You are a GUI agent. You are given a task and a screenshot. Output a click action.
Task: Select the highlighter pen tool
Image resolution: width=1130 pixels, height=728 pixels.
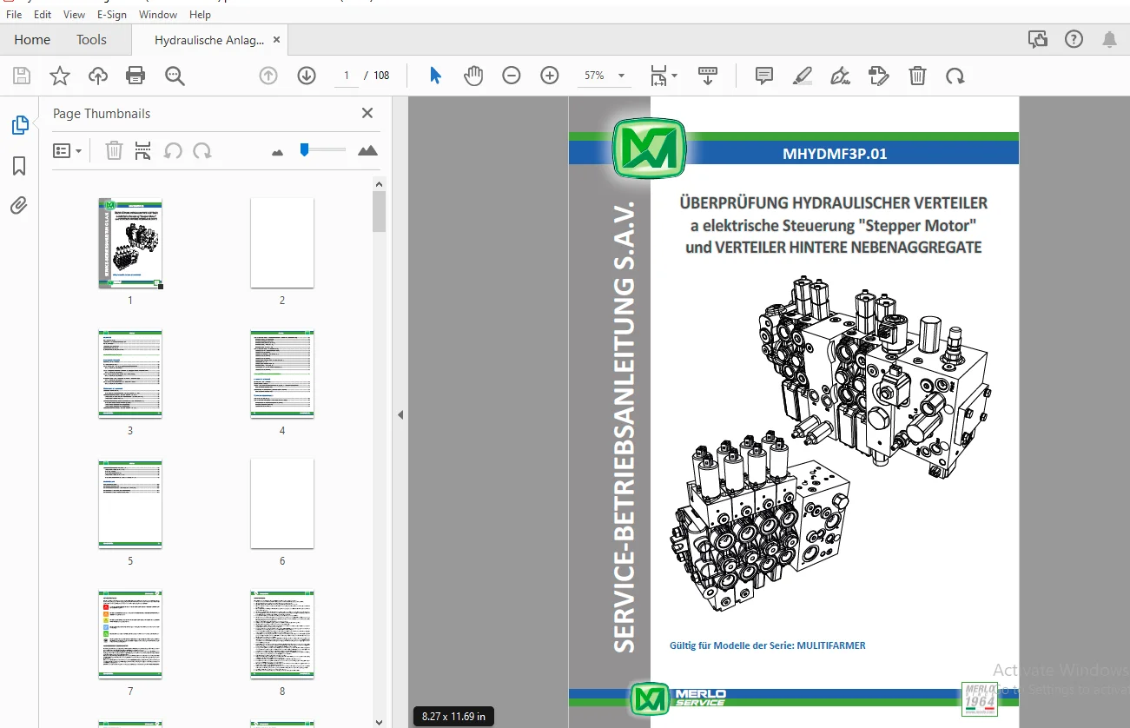[803, 76]
